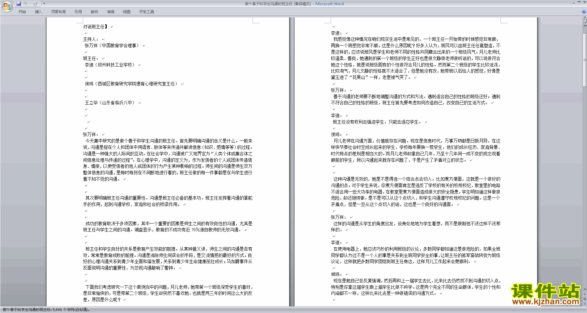Click the line 侯玮(西城区教育研究学院德育心理研究室主任)
Viewport: 587px width, 313px height.
[131, 84]
